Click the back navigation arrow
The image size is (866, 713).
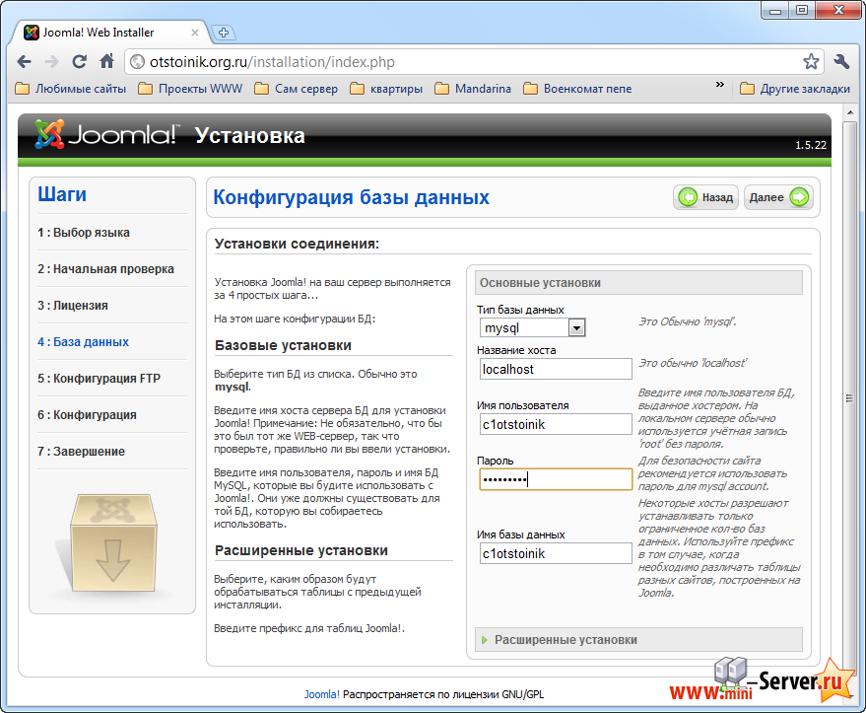[x=24, y=61]
